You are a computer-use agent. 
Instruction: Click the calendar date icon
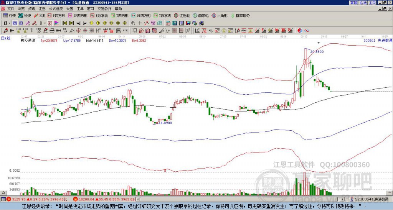168,23
